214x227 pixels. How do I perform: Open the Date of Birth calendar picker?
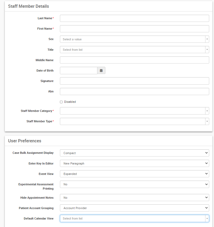pos(101,71)
